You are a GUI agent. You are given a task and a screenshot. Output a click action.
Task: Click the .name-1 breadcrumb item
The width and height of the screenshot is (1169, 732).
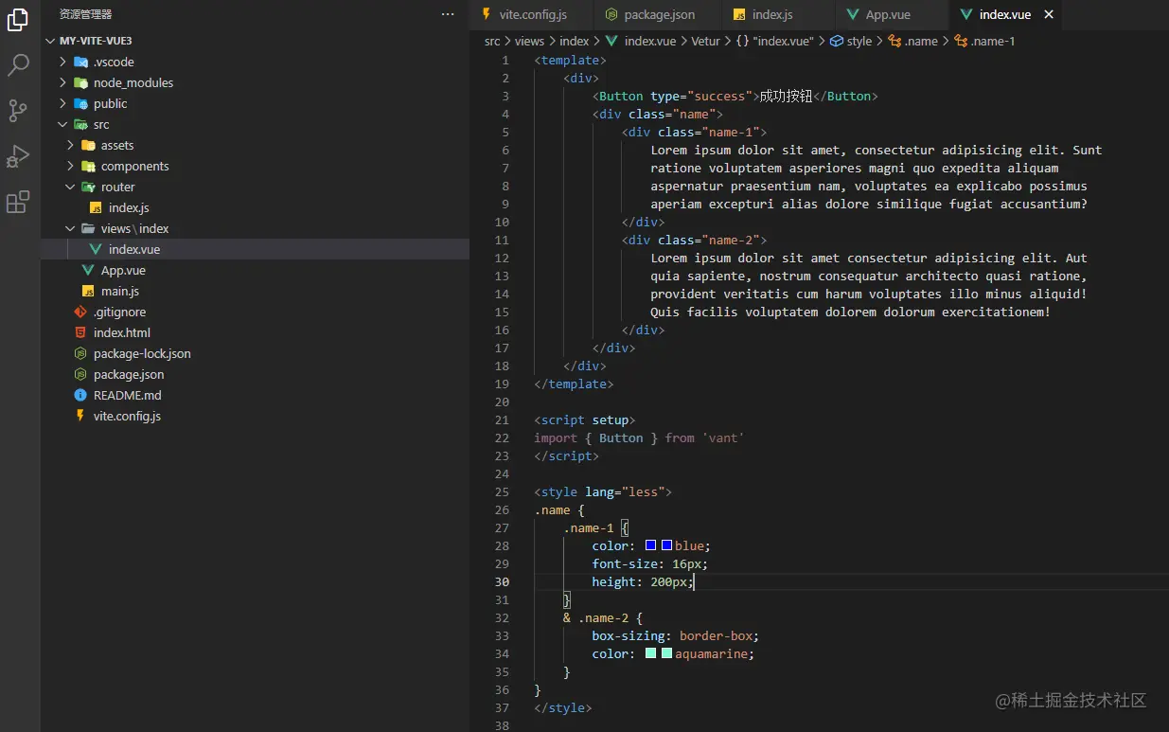(992, 41)
